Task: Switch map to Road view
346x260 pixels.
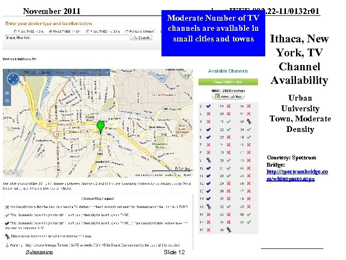Action: pos(46,73)
